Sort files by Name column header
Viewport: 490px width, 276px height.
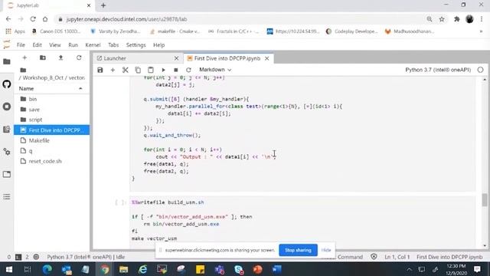coord(51,89)
